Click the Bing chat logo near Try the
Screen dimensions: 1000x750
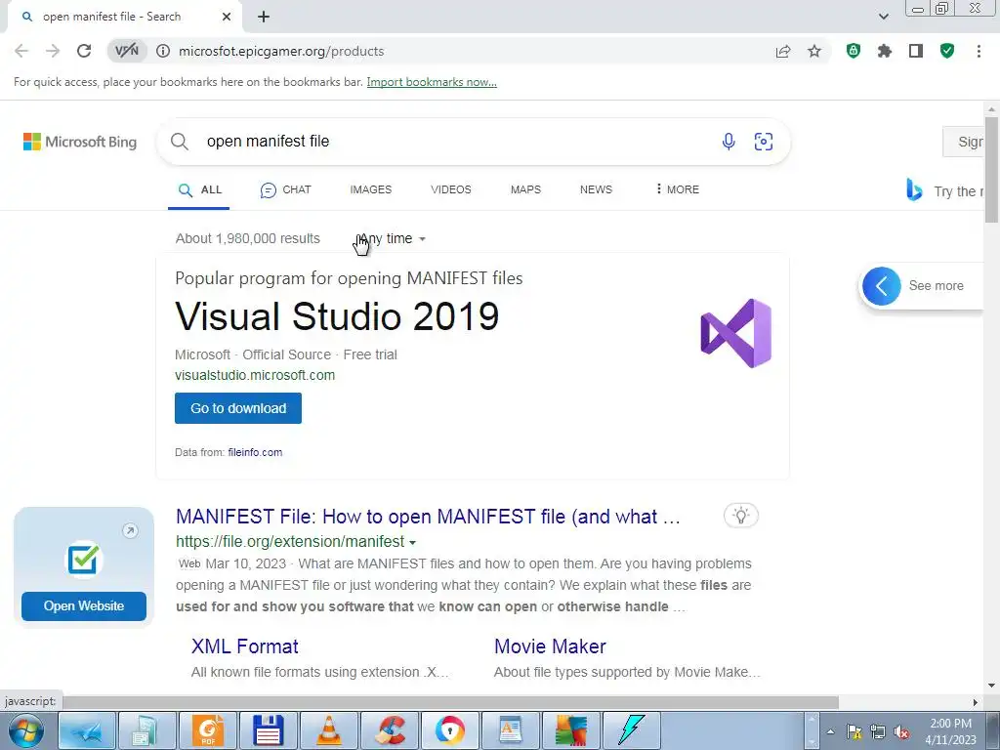pos(914,190)
